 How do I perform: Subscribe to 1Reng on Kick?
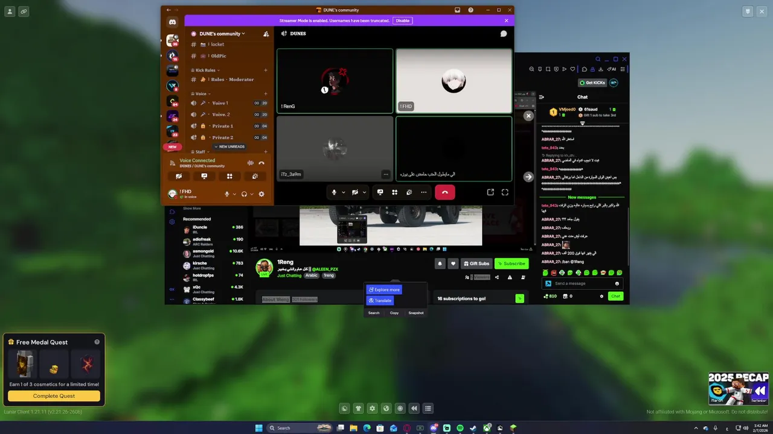512,263
